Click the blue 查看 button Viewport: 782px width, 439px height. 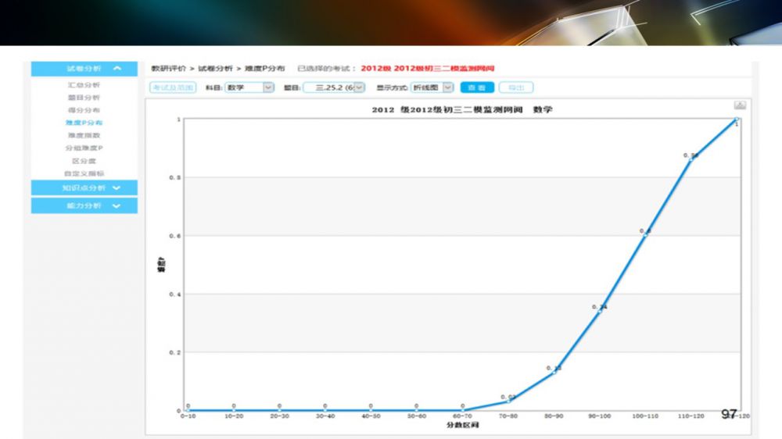476,87
